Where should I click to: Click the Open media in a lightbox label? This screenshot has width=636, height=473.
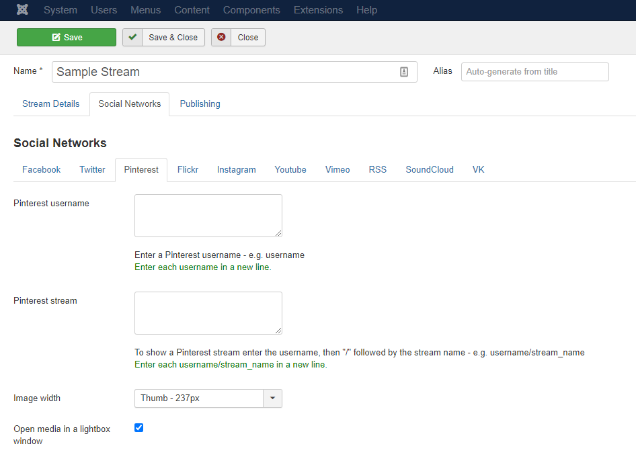click(62, 435)
